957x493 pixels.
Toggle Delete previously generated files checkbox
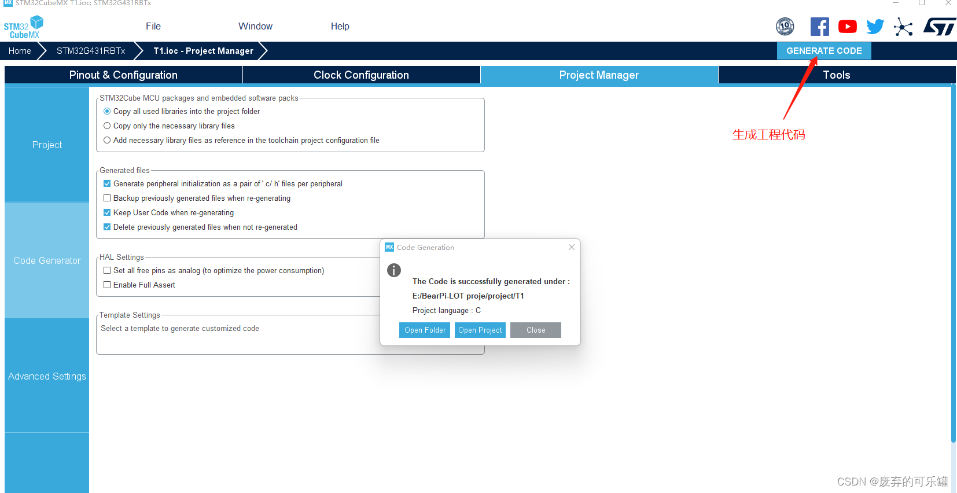(x=107, y=227)
